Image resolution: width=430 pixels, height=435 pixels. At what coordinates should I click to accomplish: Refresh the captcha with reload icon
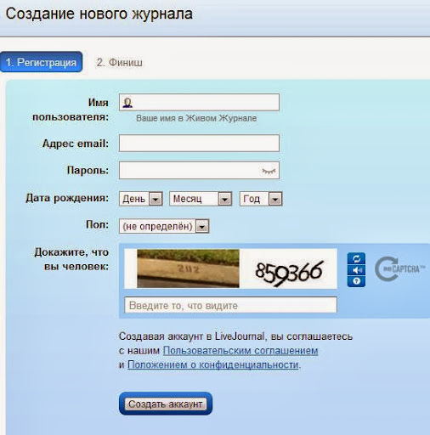coord(356,258)
